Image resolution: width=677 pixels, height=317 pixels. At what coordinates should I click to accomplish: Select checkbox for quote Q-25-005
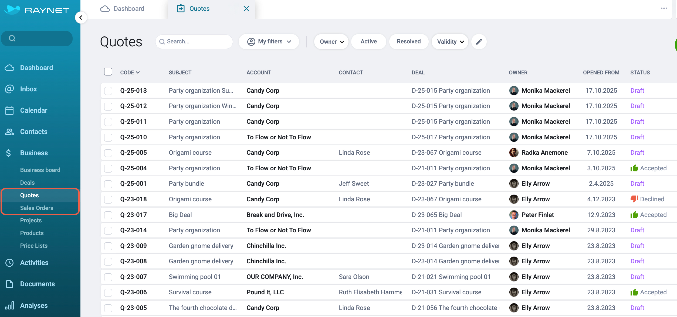tap(108, 153)
